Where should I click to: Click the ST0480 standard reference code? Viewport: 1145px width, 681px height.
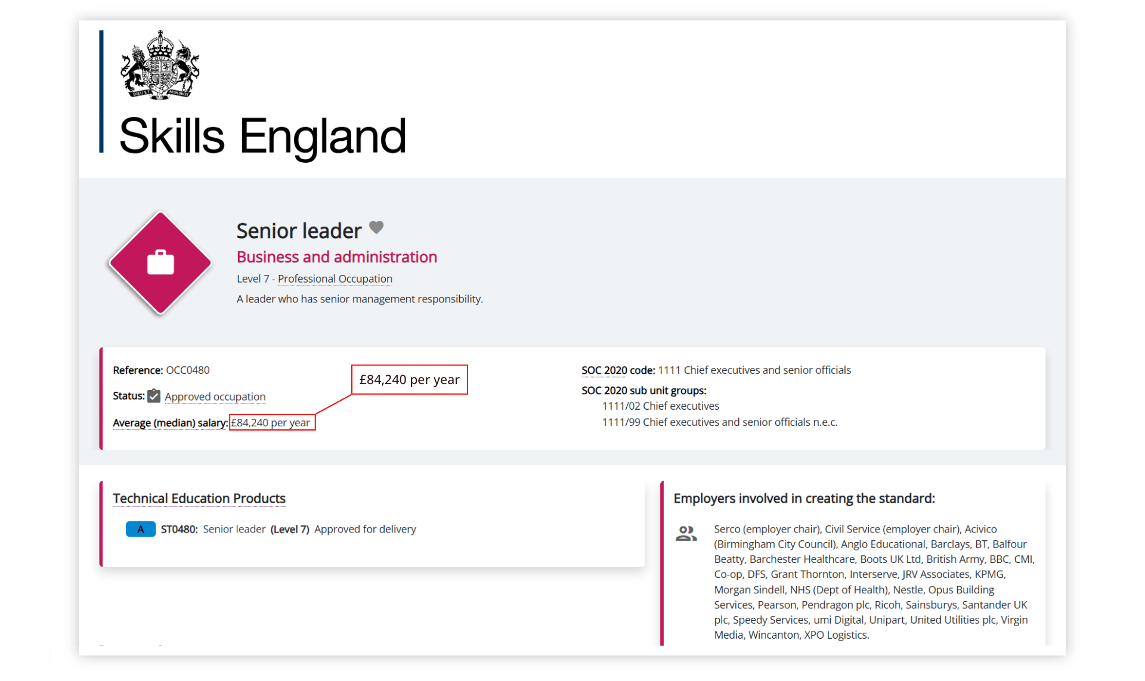click(178, 529)
